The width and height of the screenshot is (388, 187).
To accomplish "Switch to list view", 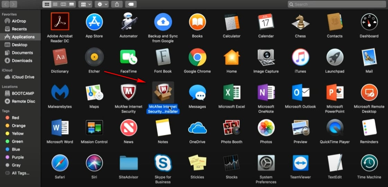I will [x=55, y=4].
